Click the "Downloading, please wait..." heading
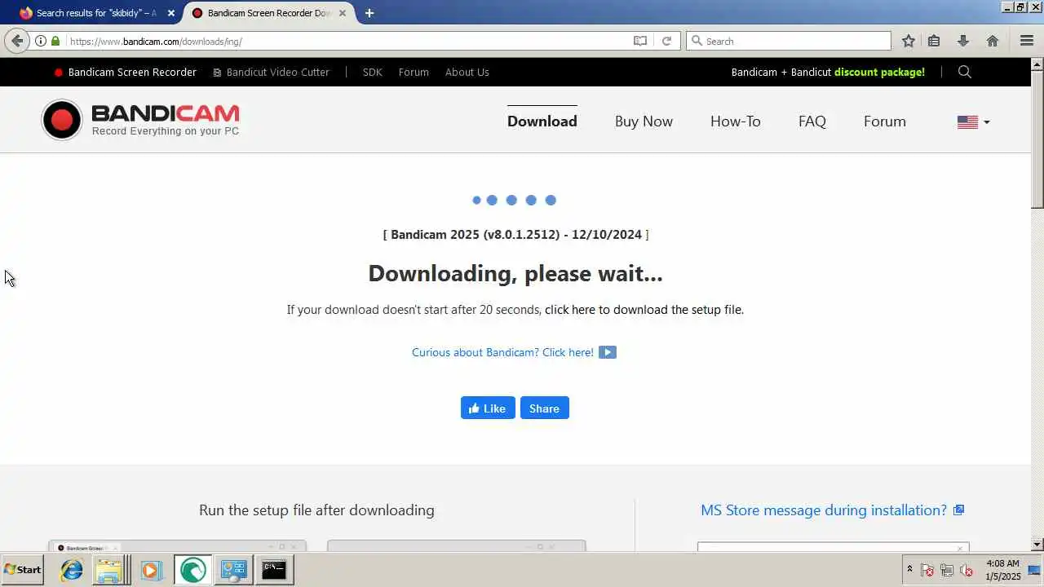Screen dimensions: 1044x587 pyautogui.click(x=515, y=273)
